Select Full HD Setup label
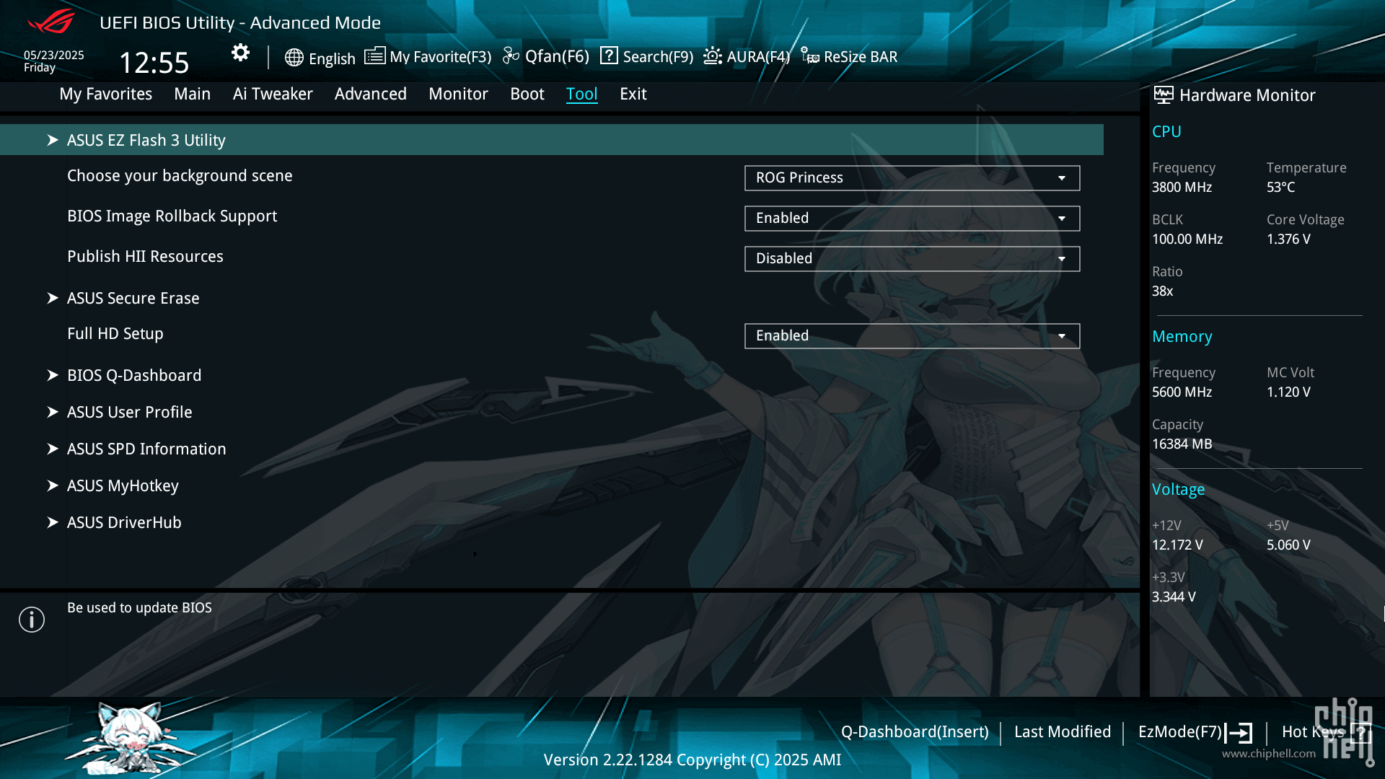The height and width of the screenshot is (779, 1385). click(115, 333)
